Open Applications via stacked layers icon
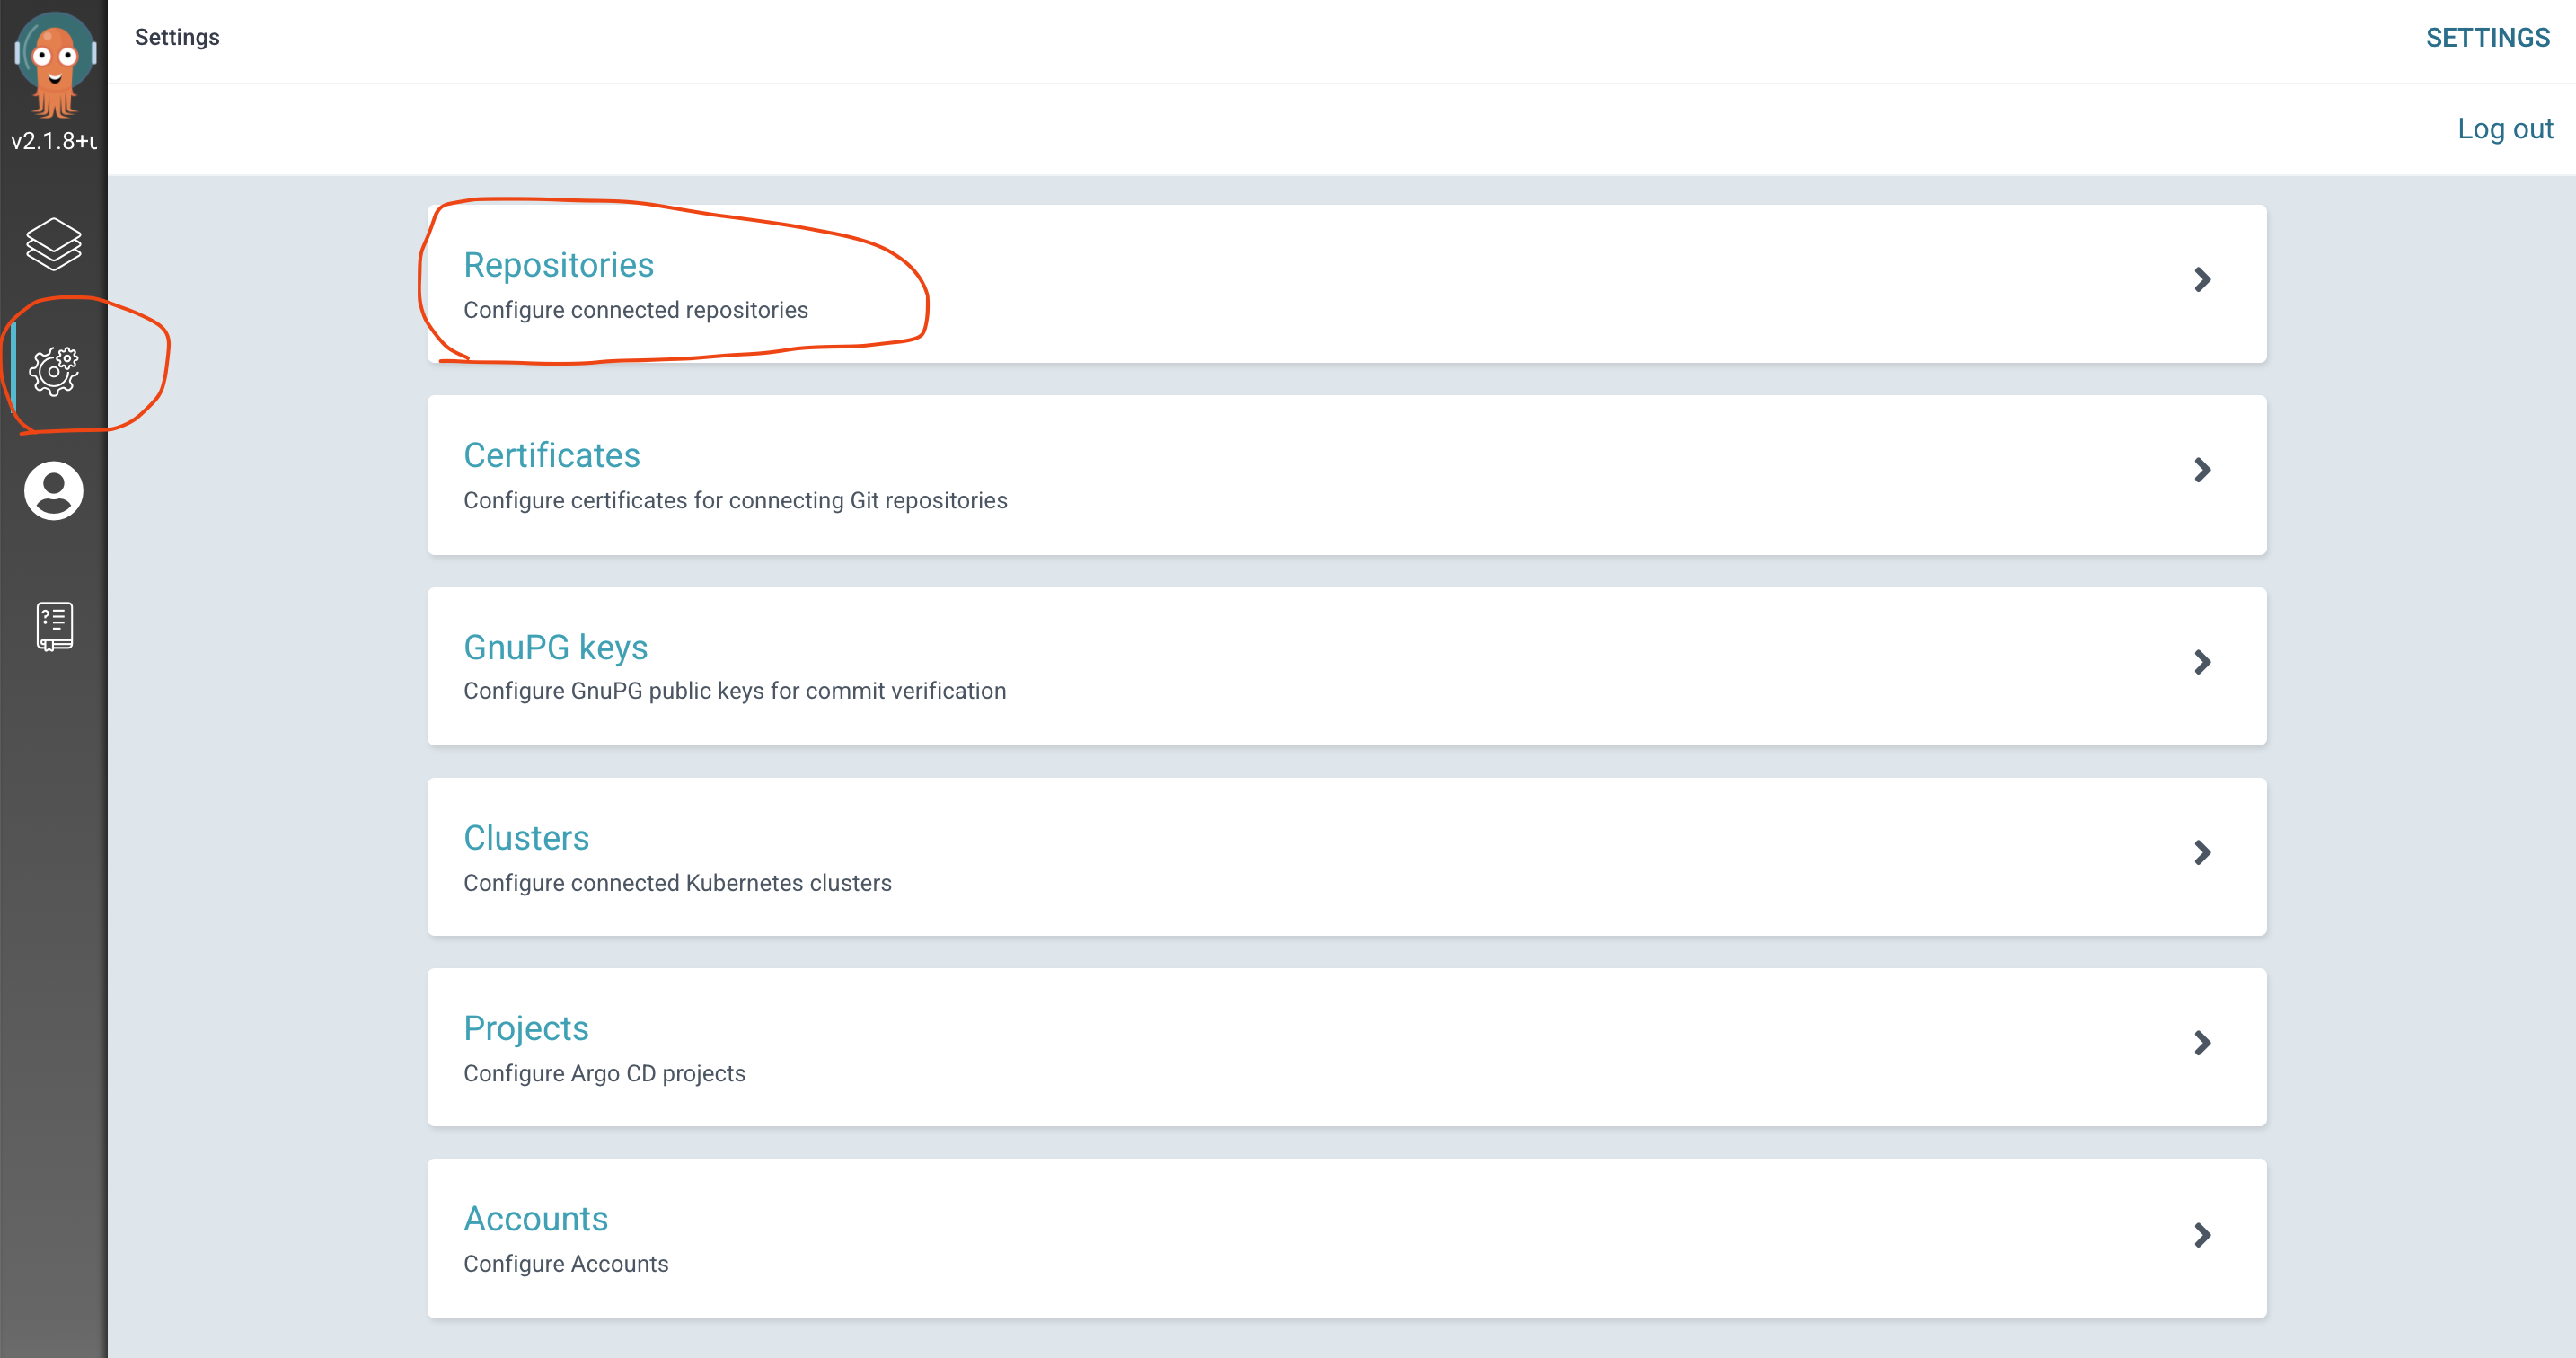Screen dimensions: 2576x1358 tap(54, 244)
